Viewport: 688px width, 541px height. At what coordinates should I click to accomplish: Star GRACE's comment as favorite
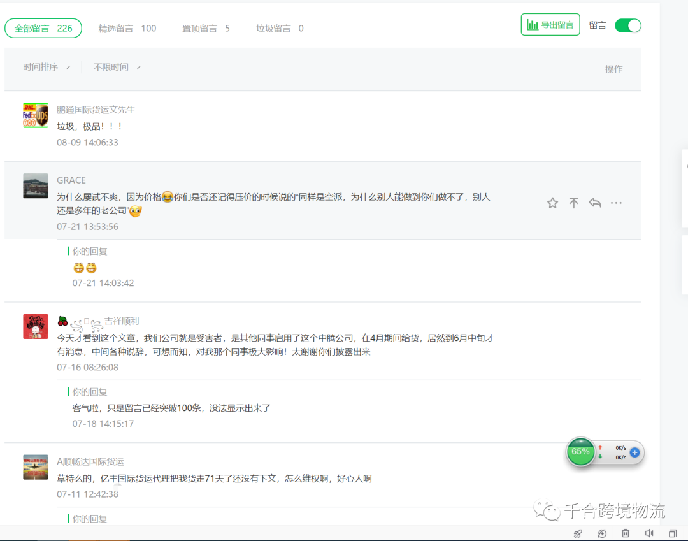coord(552,203)
